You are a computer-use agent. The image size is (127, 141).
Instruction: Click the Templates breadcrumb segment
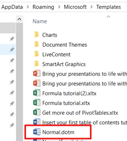[x=109, y=7]
